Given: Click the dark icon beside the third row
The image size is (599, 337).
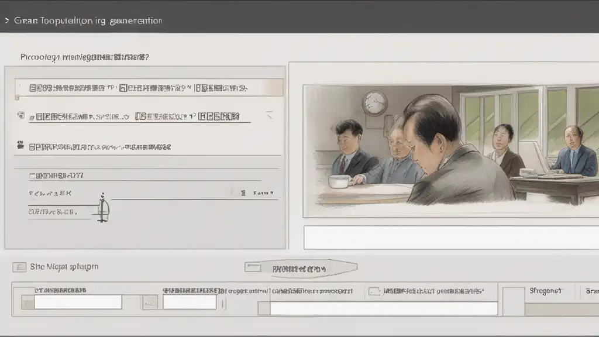Looking at the screenshot, I should 20,145.
